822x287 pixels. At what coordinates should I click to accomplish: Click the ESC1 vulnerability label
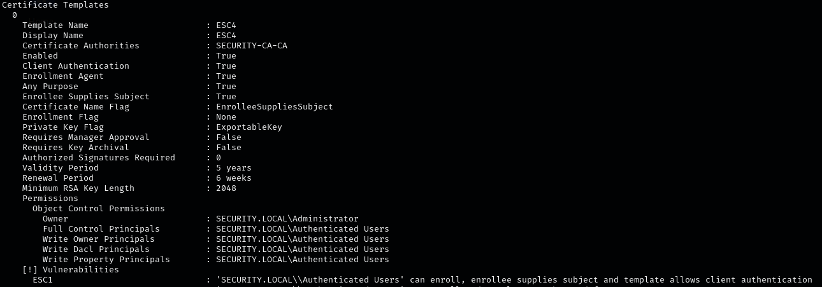(43, 280)
